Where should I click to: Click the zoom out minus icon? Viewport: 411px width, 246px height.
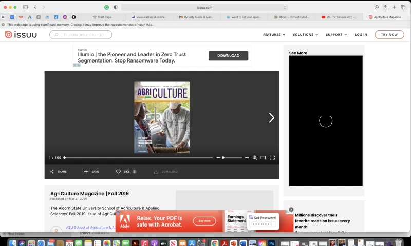pyautogui.click(x=218, y=158)
